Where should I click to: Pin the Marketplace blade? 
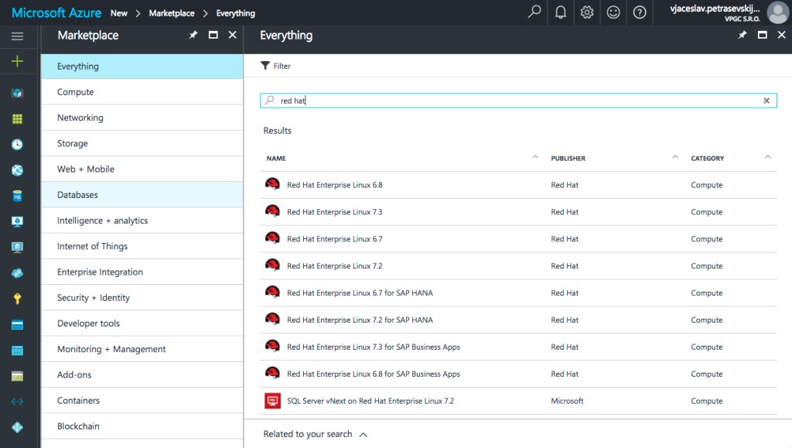point(193,35)
